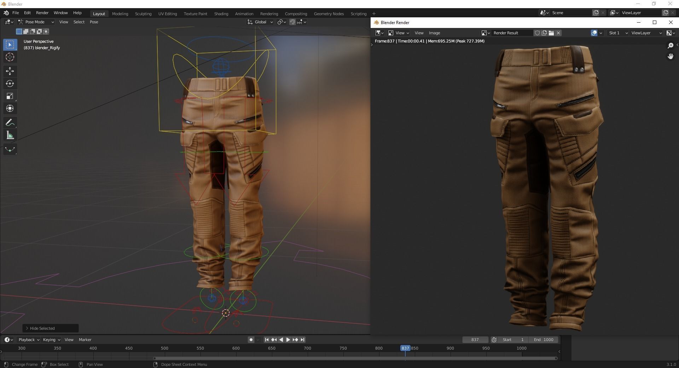
Task: Toggle auto keying record button
Action: coord(251,340)
